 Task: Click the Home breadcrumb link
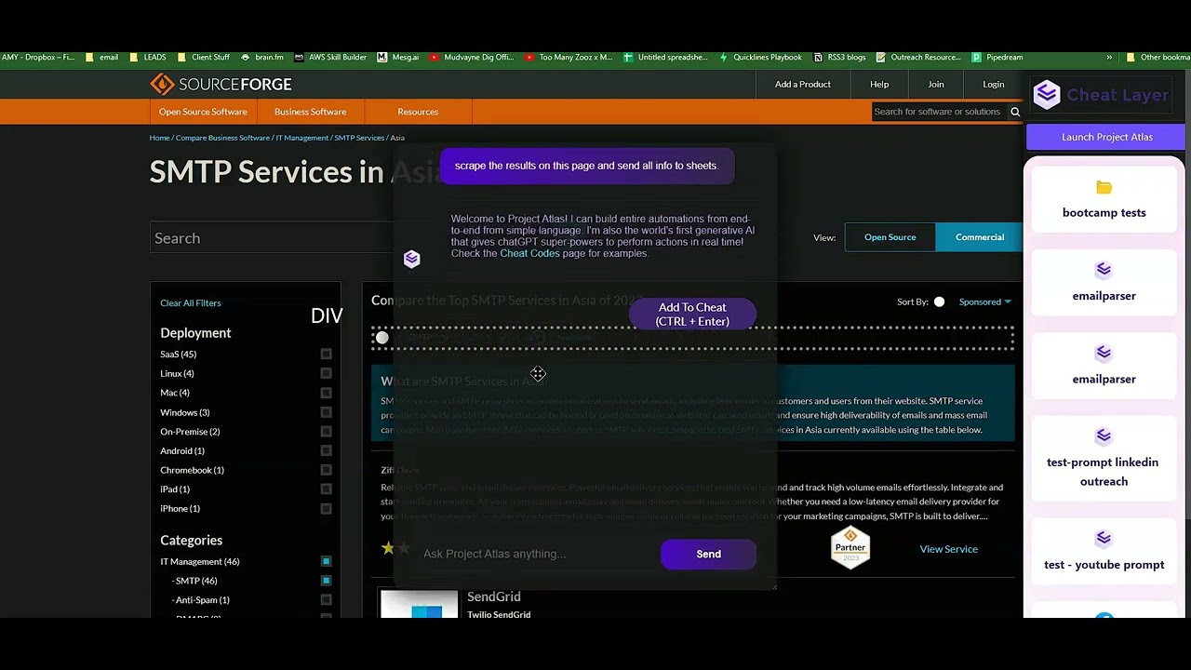pyautogui.click(x=159, y=138)
